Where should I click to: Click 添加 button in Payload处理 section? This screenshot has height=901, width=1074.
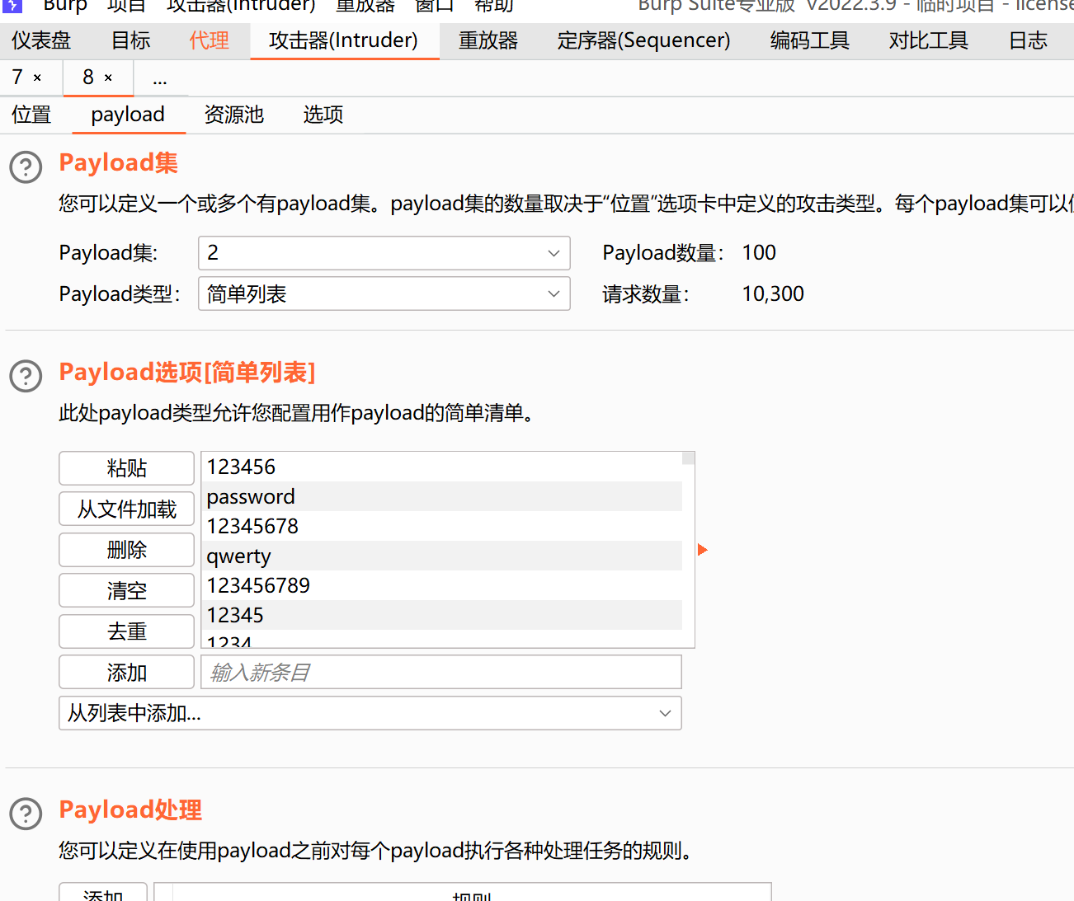click(103, 894)
